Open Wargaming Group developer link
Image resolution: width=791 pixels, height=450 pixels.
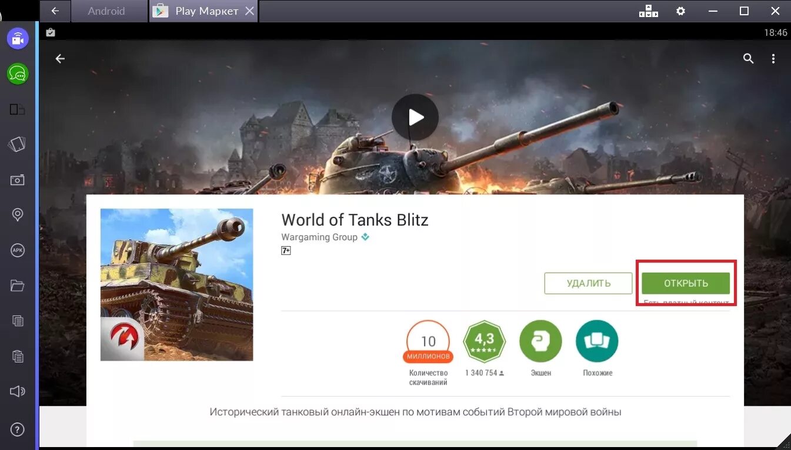319,237
